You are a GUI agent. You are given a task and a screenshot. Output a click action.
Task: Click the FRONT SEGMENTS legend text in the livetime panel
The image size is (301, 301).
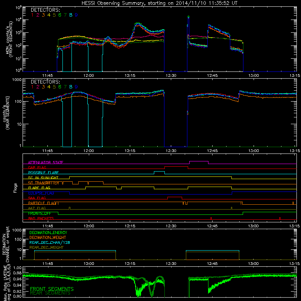pyautogui.click(x=52, y=289)
